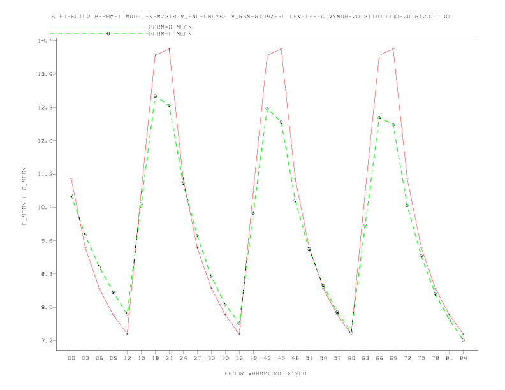Viewport: 505px width, 390px height.
Task: Click the x-axis hour label 63
Action: pos(365,358)
